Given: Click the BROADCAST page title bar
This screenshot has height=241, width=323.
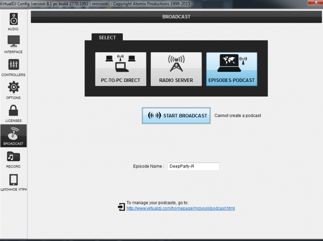Looking at the screenshot, I should (176, 17).
